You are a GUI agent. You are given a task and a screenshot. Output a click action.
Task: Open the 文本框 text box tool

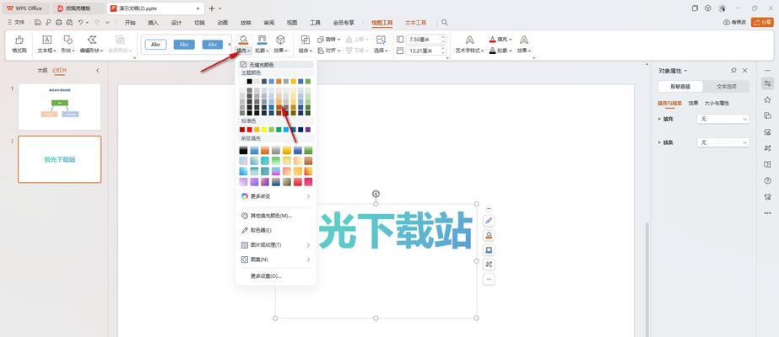click(x=46, y=44)
